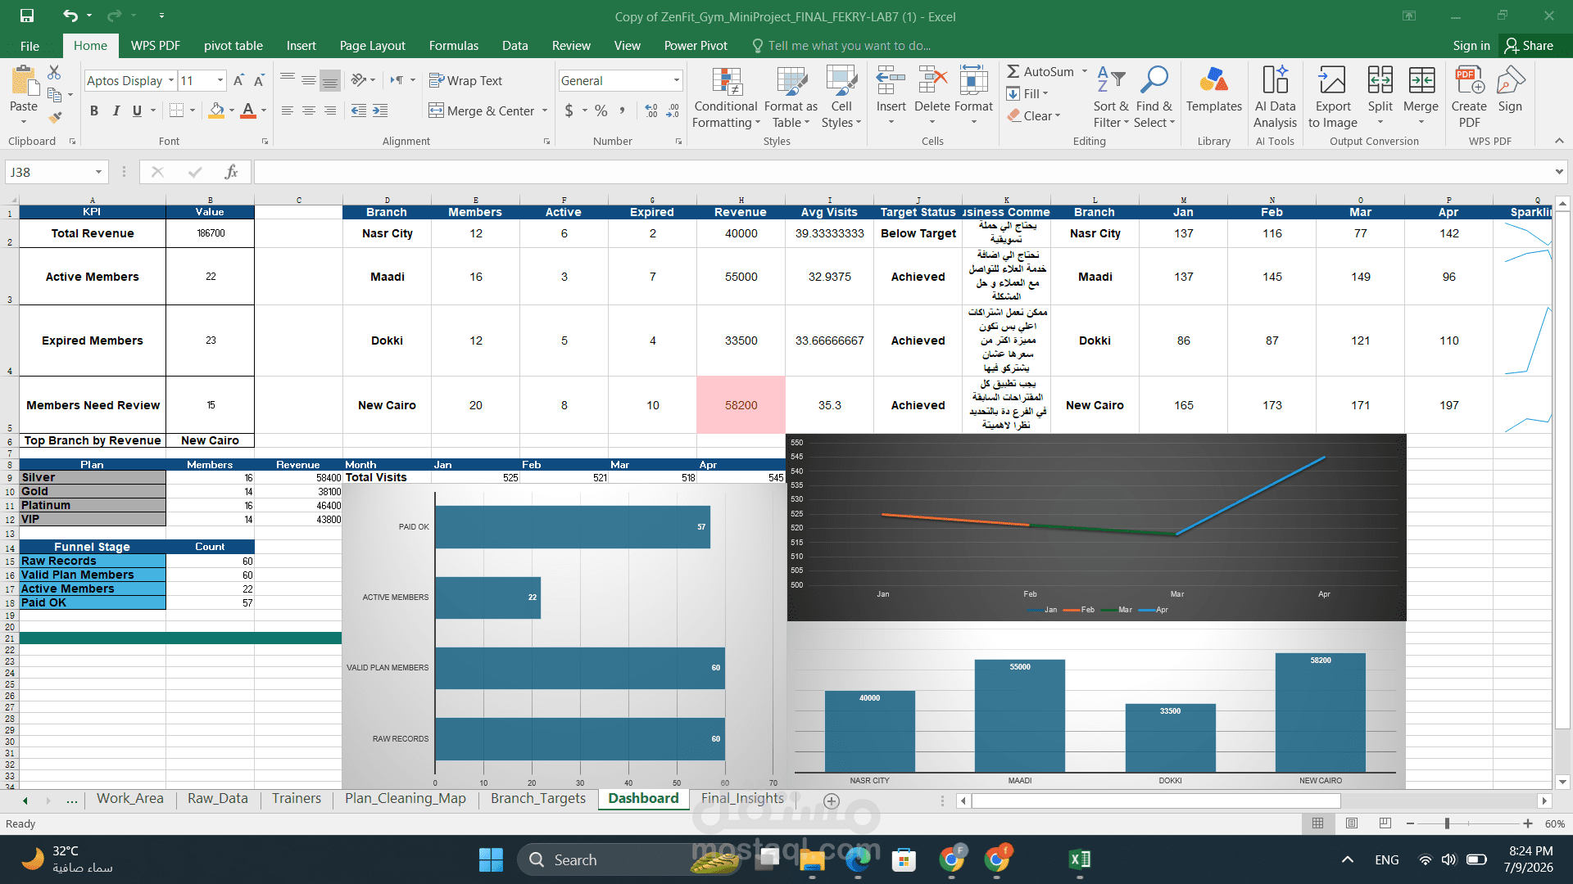This screenshot has height=884, width=1573.
Task: Open the pivot table ribbon tab
Action: click(233, 46)
